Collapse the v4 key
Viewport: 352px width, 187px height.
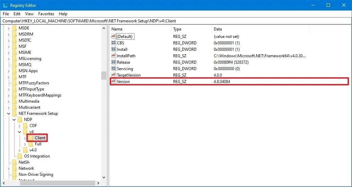[20, 132]
